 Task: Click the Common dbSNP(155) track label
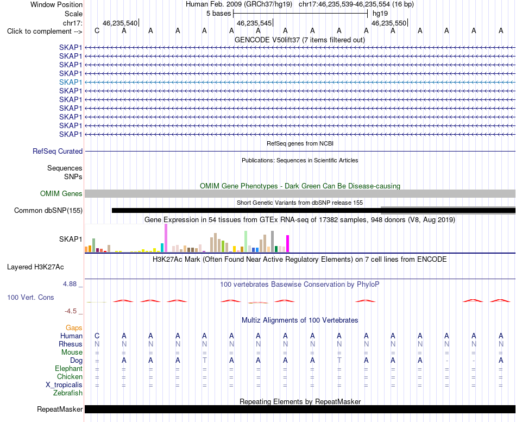pos(48,210)
